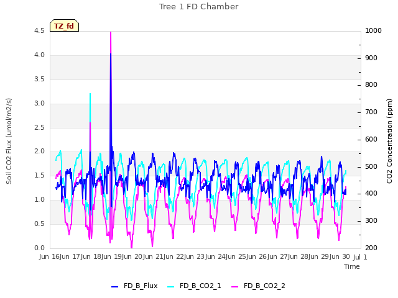Image resolution: width=398 pixels, height=298 pixels.
Task: Click the 200 right axis value
Action: pos(371,248)
